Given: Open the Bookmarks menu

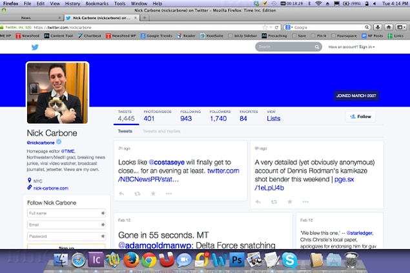Looking at the screenshot, I should (97, 3).
